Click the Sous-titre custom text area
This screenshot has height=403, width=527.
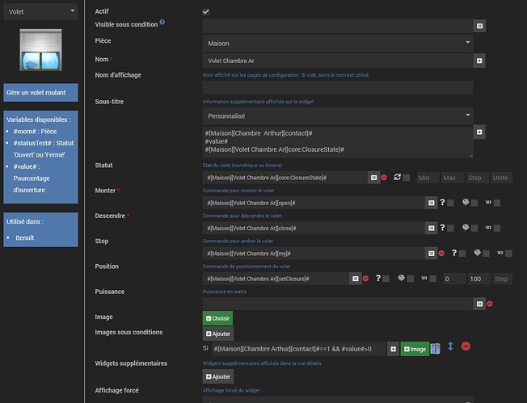click(x=338, y=142)
